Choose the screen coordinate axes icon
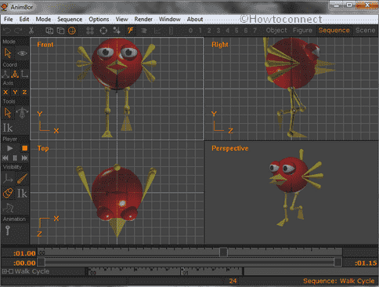379x287 pixels. click(24, 74)
